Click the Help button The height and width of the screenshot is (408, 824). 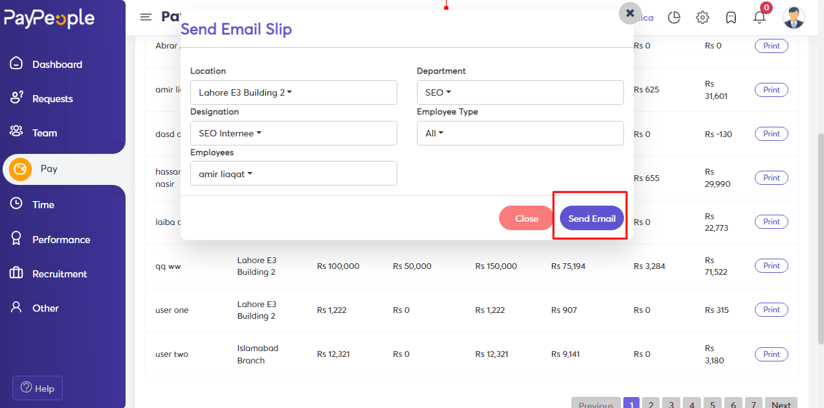pyautogui.click(x=38, y=388)
